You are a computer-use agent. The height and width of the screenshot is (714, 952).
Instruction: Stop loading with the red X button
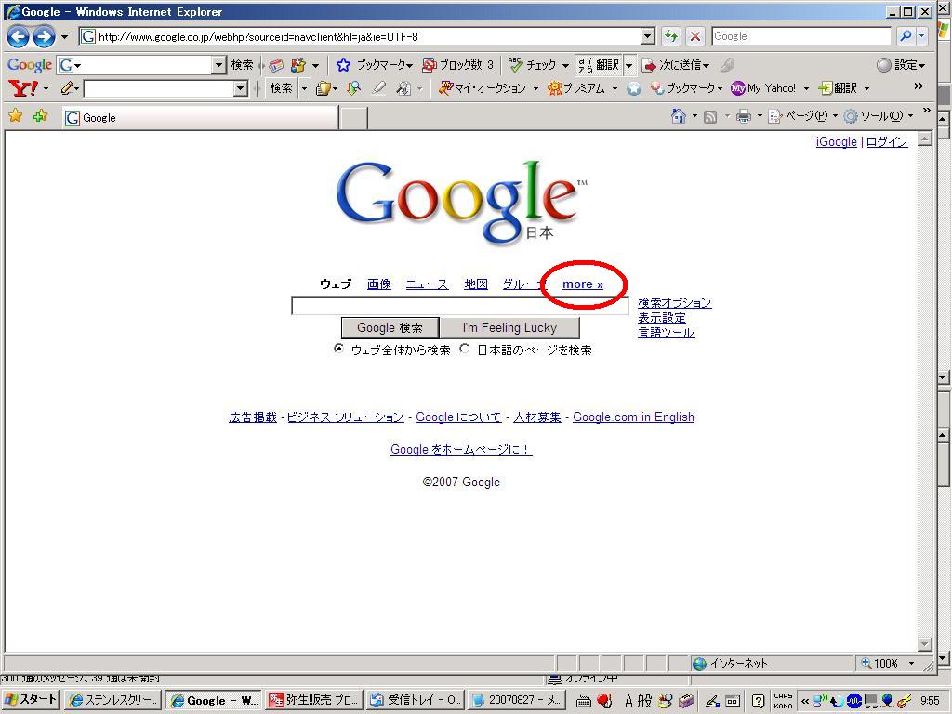coord(695,36)
